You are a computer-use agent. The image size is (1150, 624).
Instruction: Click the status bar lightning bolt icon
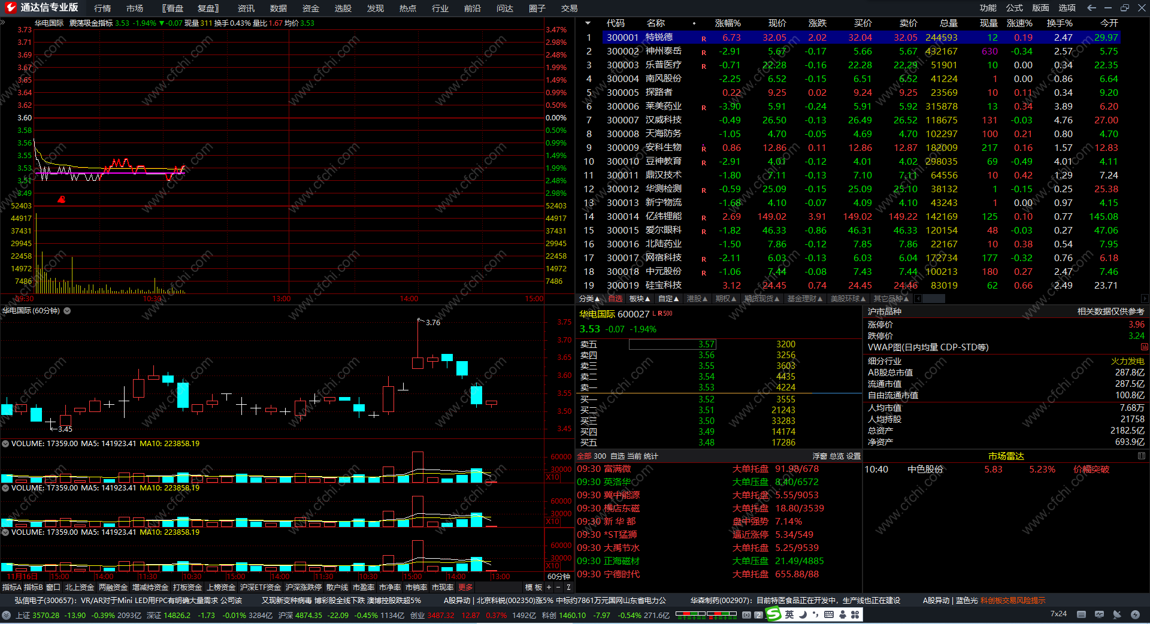1135,614
